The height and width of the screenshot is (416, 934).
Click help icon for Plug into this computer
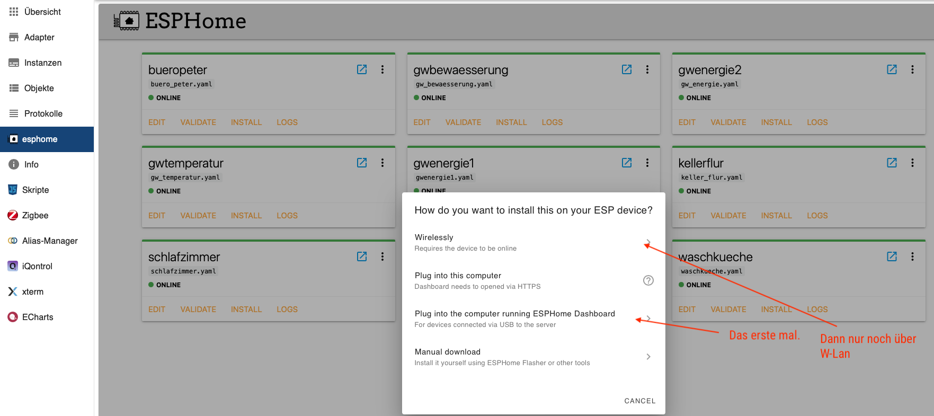click(x=648, y=280)
